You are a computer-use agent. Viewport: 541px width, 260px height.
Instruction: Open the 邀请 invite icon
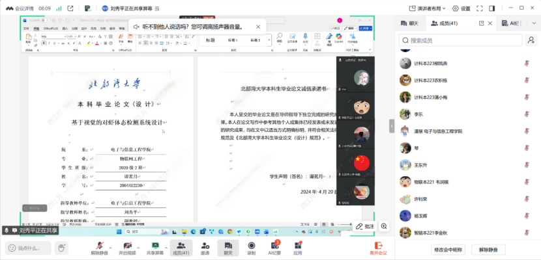[x=205, y=246]
